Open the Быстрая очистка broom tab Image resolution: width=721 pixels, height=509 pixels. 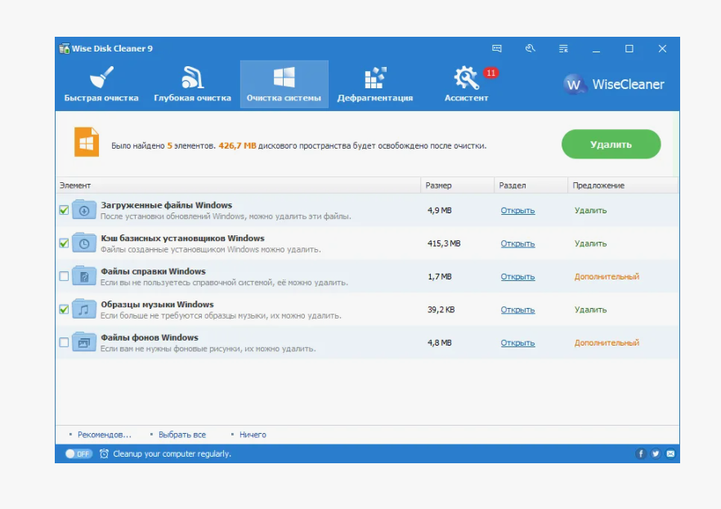point(101,84)
